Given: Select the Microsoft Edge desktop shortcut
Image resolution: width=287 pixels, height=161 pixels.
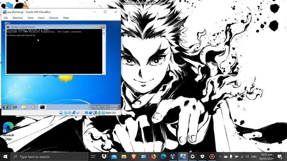Looking at the screenshot, I should coord(8,131).
